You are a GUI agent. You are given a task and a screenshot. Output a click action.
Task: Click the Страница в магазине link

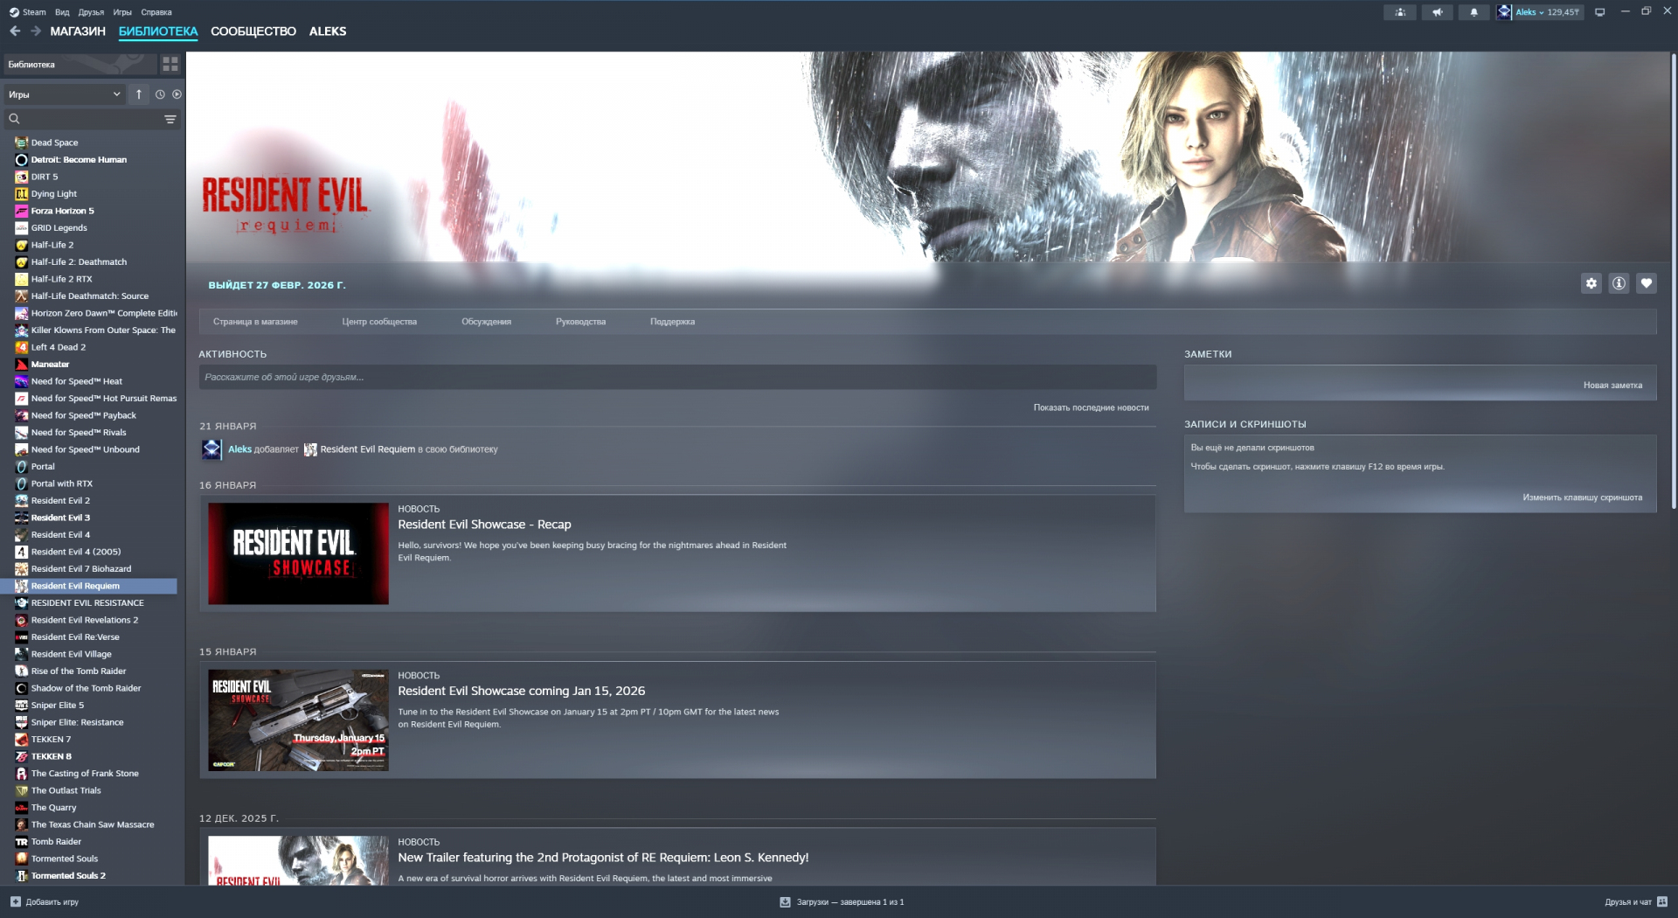pos(255,322)
